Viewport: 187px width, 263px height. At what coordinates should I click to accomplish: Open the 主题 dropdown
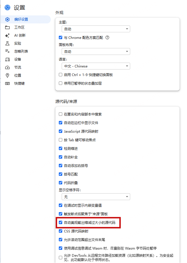pos(96,29)
